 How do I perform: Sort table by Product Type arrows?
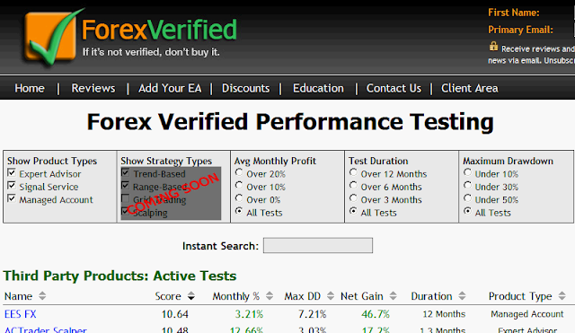tap(562, 296)
